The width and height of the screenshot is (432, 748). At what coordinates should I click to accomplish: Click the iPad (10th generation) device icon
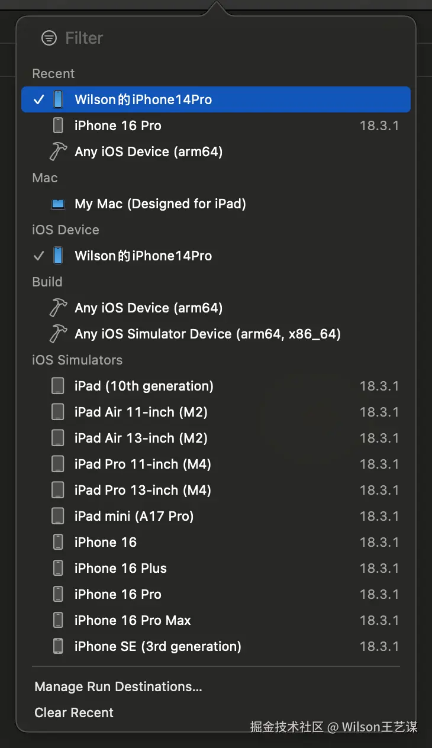[x=58, y=386]
